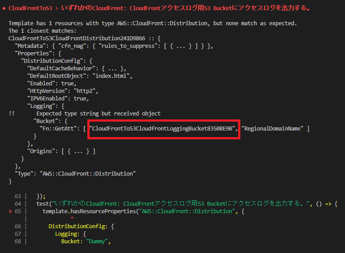
Task: Click the "Origins": [ { ... } ] line
Action: 61,151
